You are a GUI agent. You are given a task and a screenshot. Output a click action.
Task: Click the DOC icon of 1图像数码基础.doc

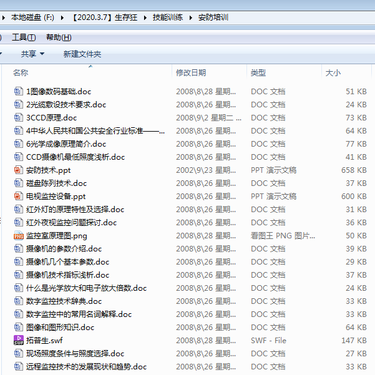click(x=19, y=91)
